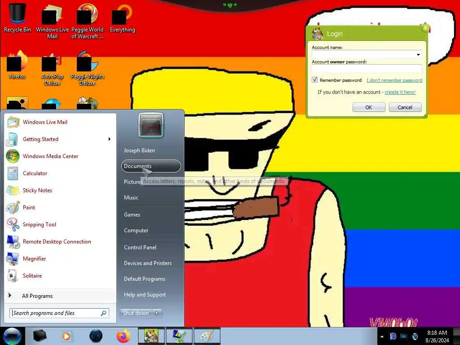This screenshot has width=460, height=345.
Task: Click the Shut down button
Action: (x=136, y=313)
